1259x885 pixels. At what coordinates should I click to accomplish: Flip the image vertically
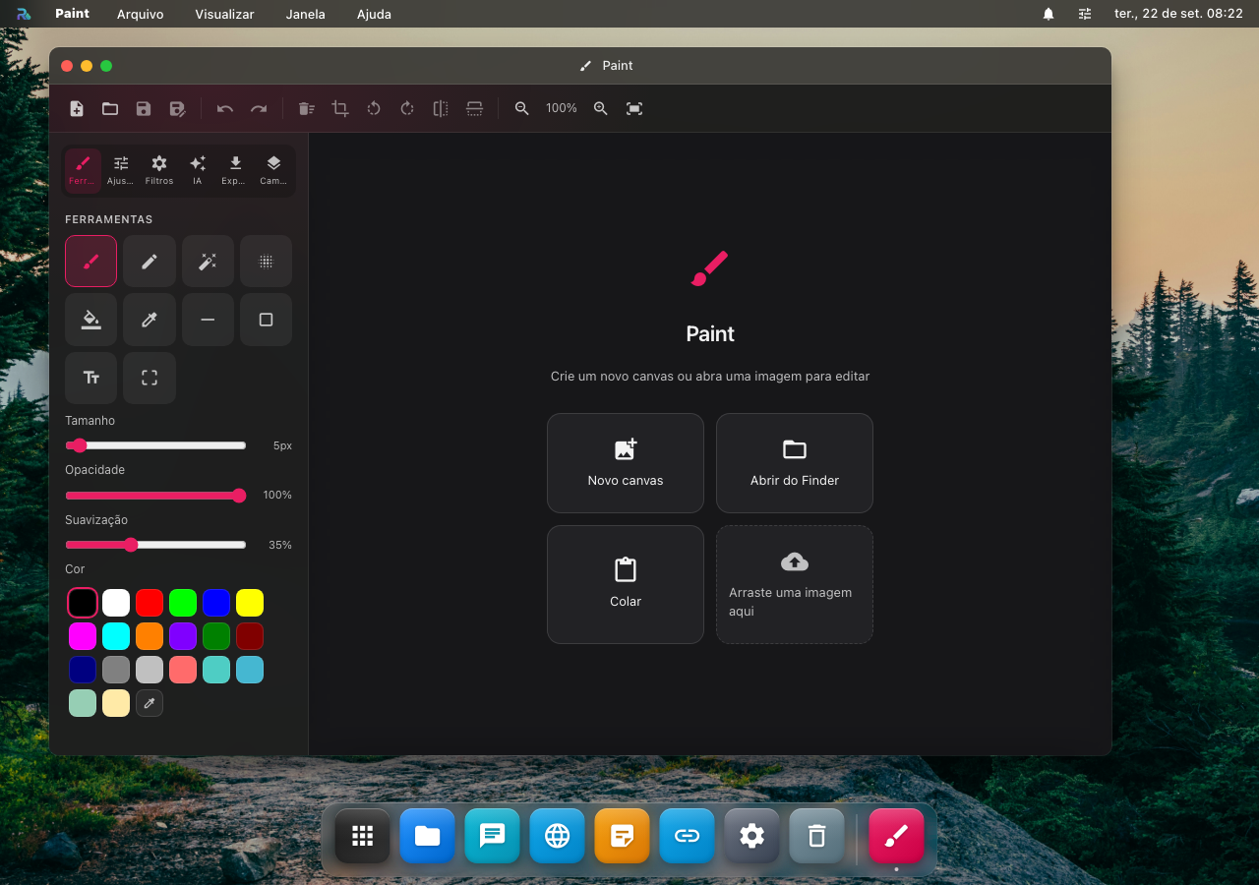coord(474,108)
